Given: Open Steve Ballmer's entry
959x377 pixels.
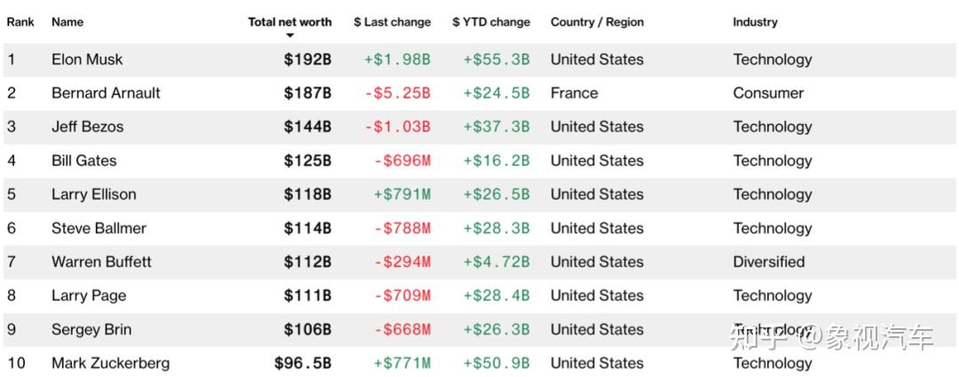Looking at the screenshot, I should tap(99, 228).
